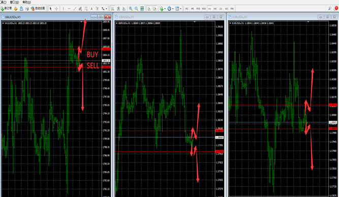Screen dimensions: 339x197
Task: Expand the periodicity clock dropdown arrow
Action: point(173,9)
